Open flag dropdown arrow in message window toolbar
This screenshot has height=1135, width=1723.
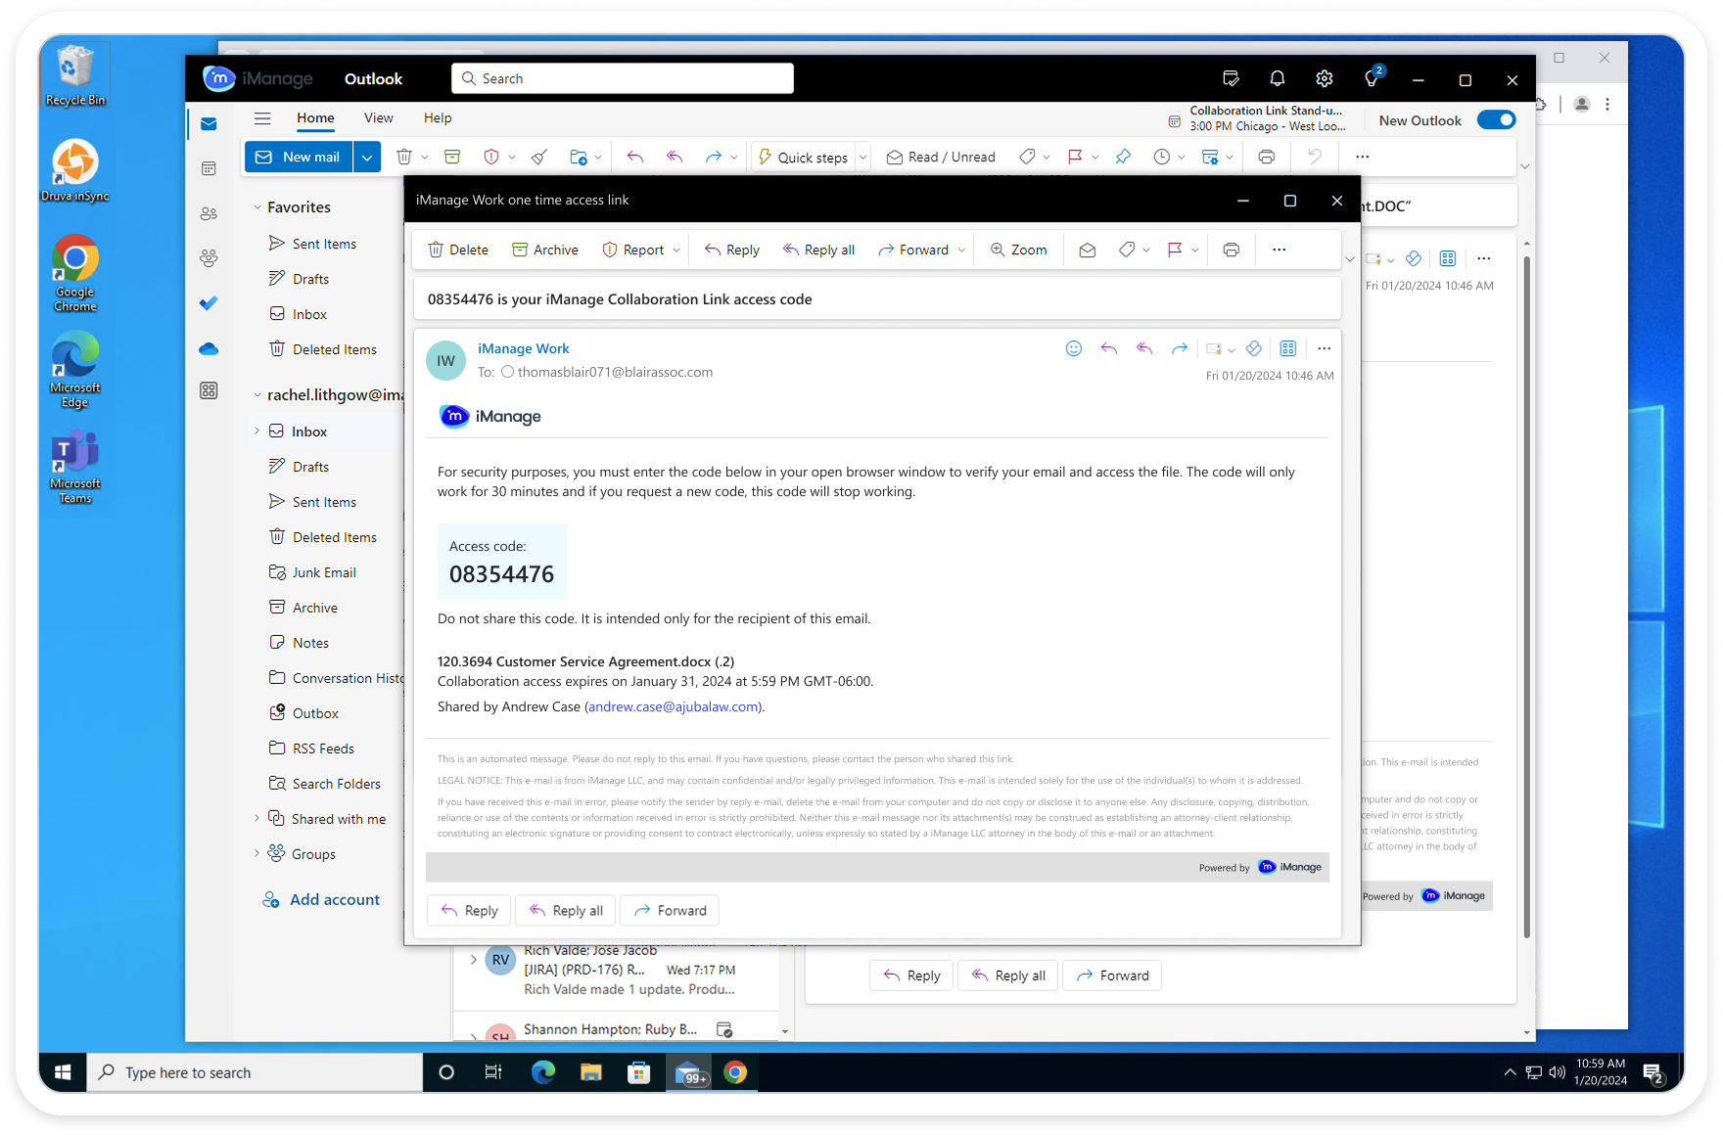[1195, 250]
